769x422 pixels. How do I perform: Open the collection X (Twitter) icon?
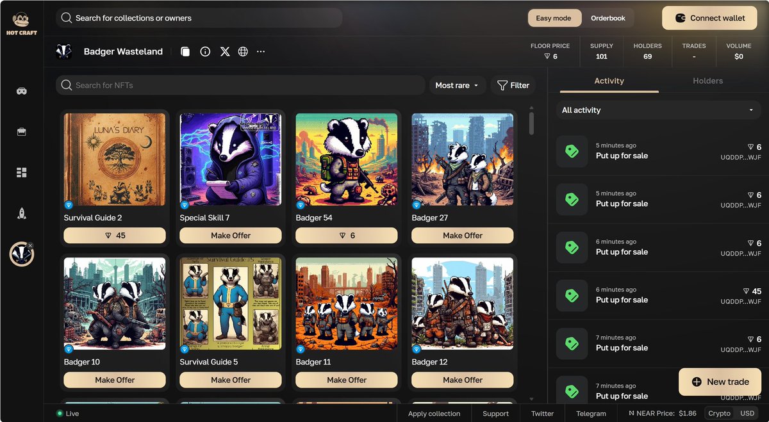point(225,52)
